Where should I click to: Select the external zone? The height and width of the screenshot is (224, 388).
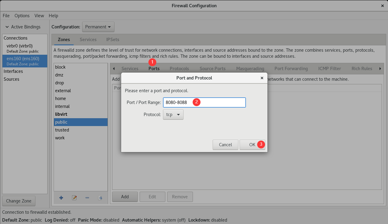point(81,91)
